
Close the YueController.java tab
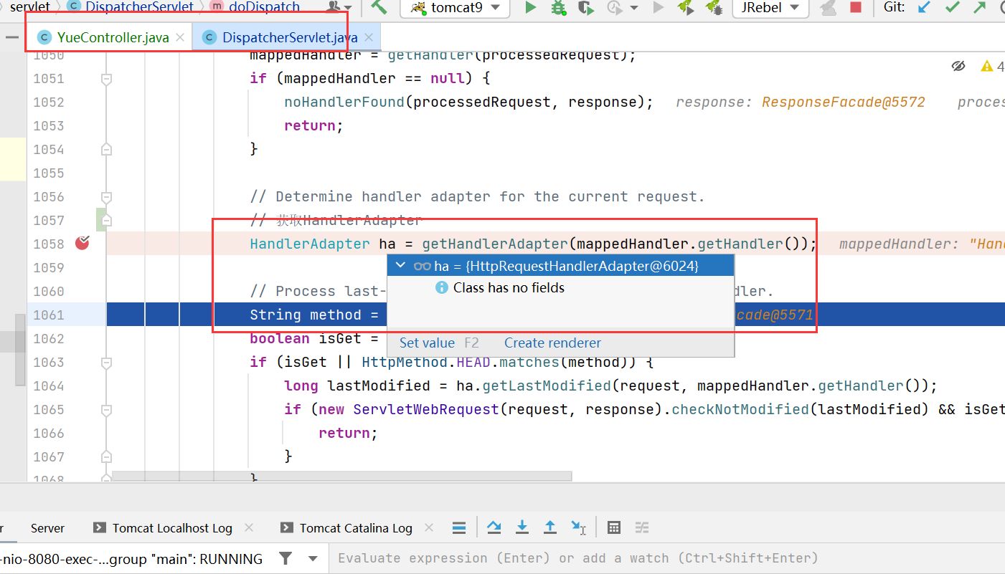click(x=180, y=37)
